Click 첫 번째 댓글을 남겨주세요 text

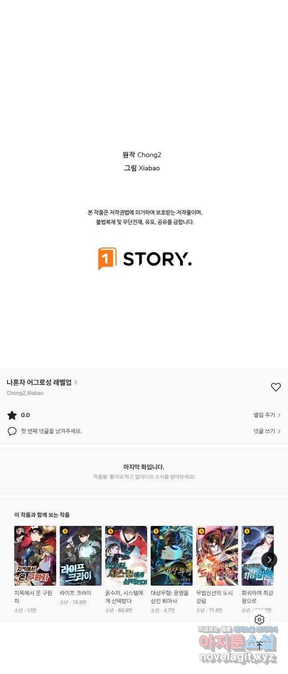click(51, 431)
